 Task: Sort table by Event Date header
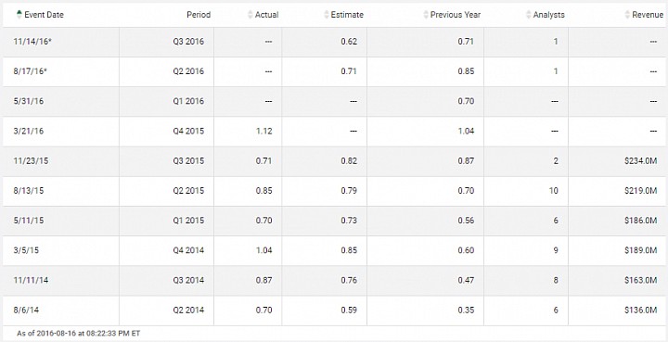coord(44,15)
